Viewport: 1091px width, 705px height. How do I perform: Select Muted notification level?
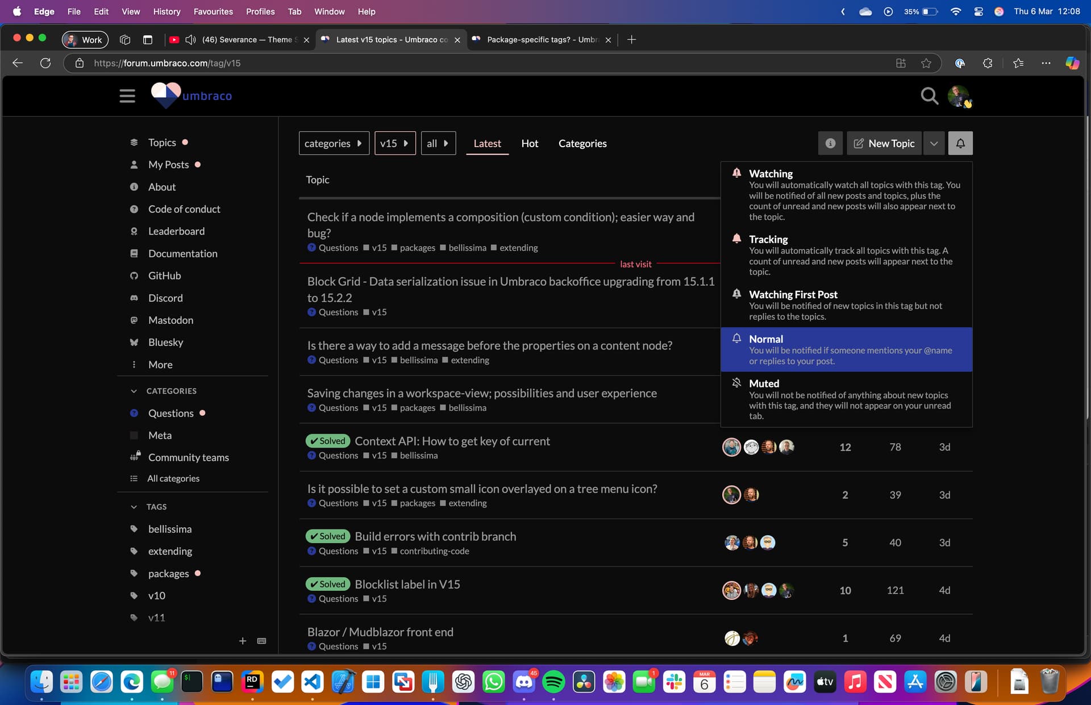pos(847,399)
